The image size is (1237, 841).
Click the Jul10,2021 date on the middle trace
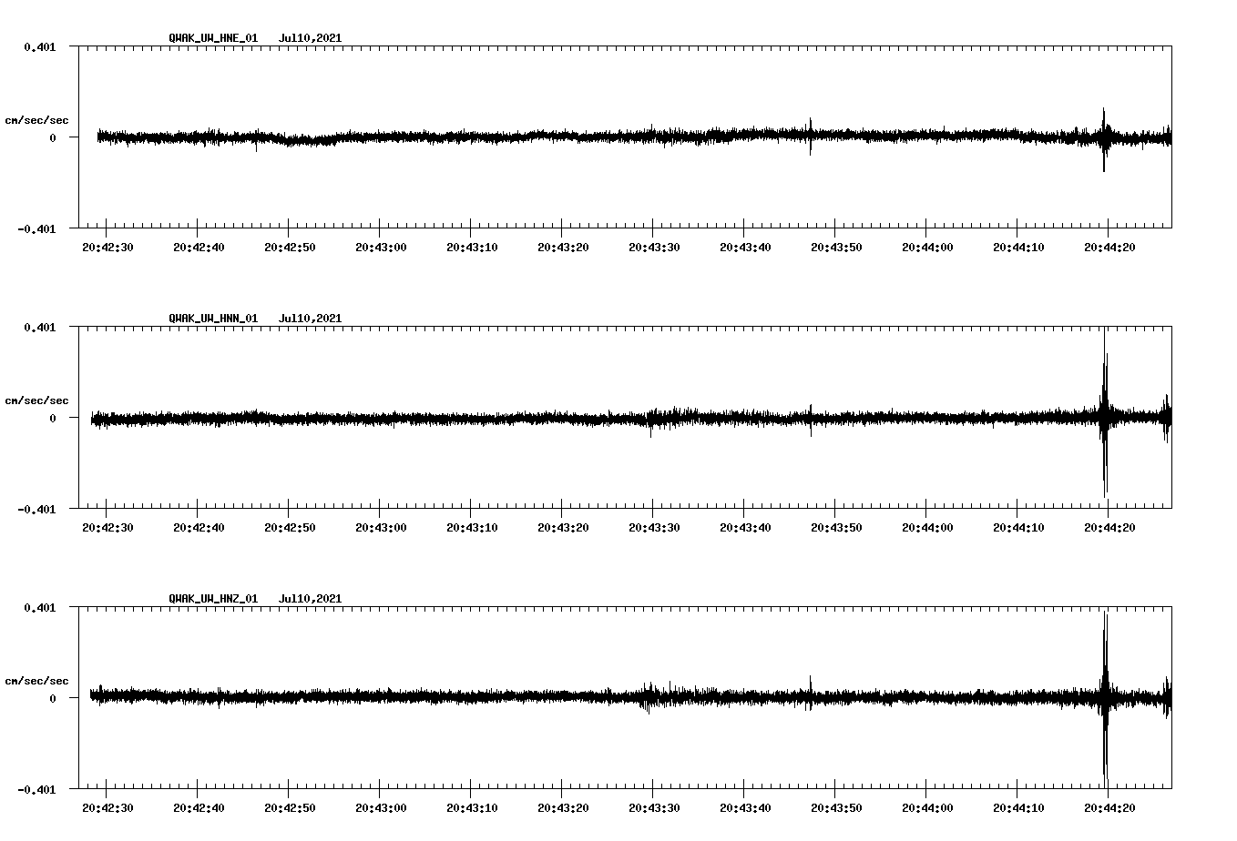pyautogui.click(x=310, y=318)
